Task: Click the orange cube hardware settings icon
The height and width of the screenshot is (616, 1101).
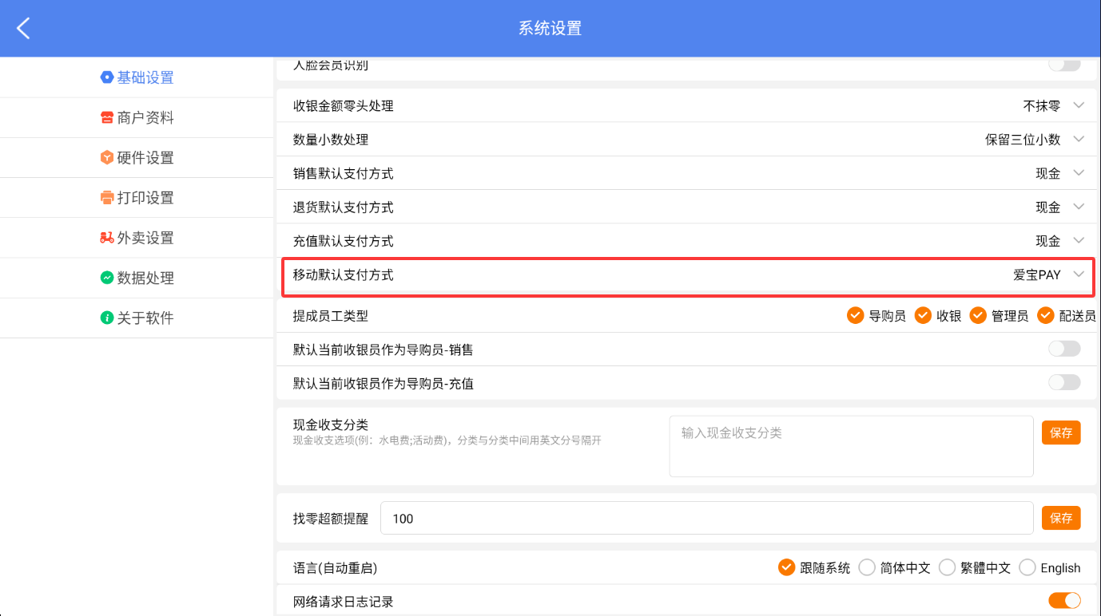Action: (106, 158)
